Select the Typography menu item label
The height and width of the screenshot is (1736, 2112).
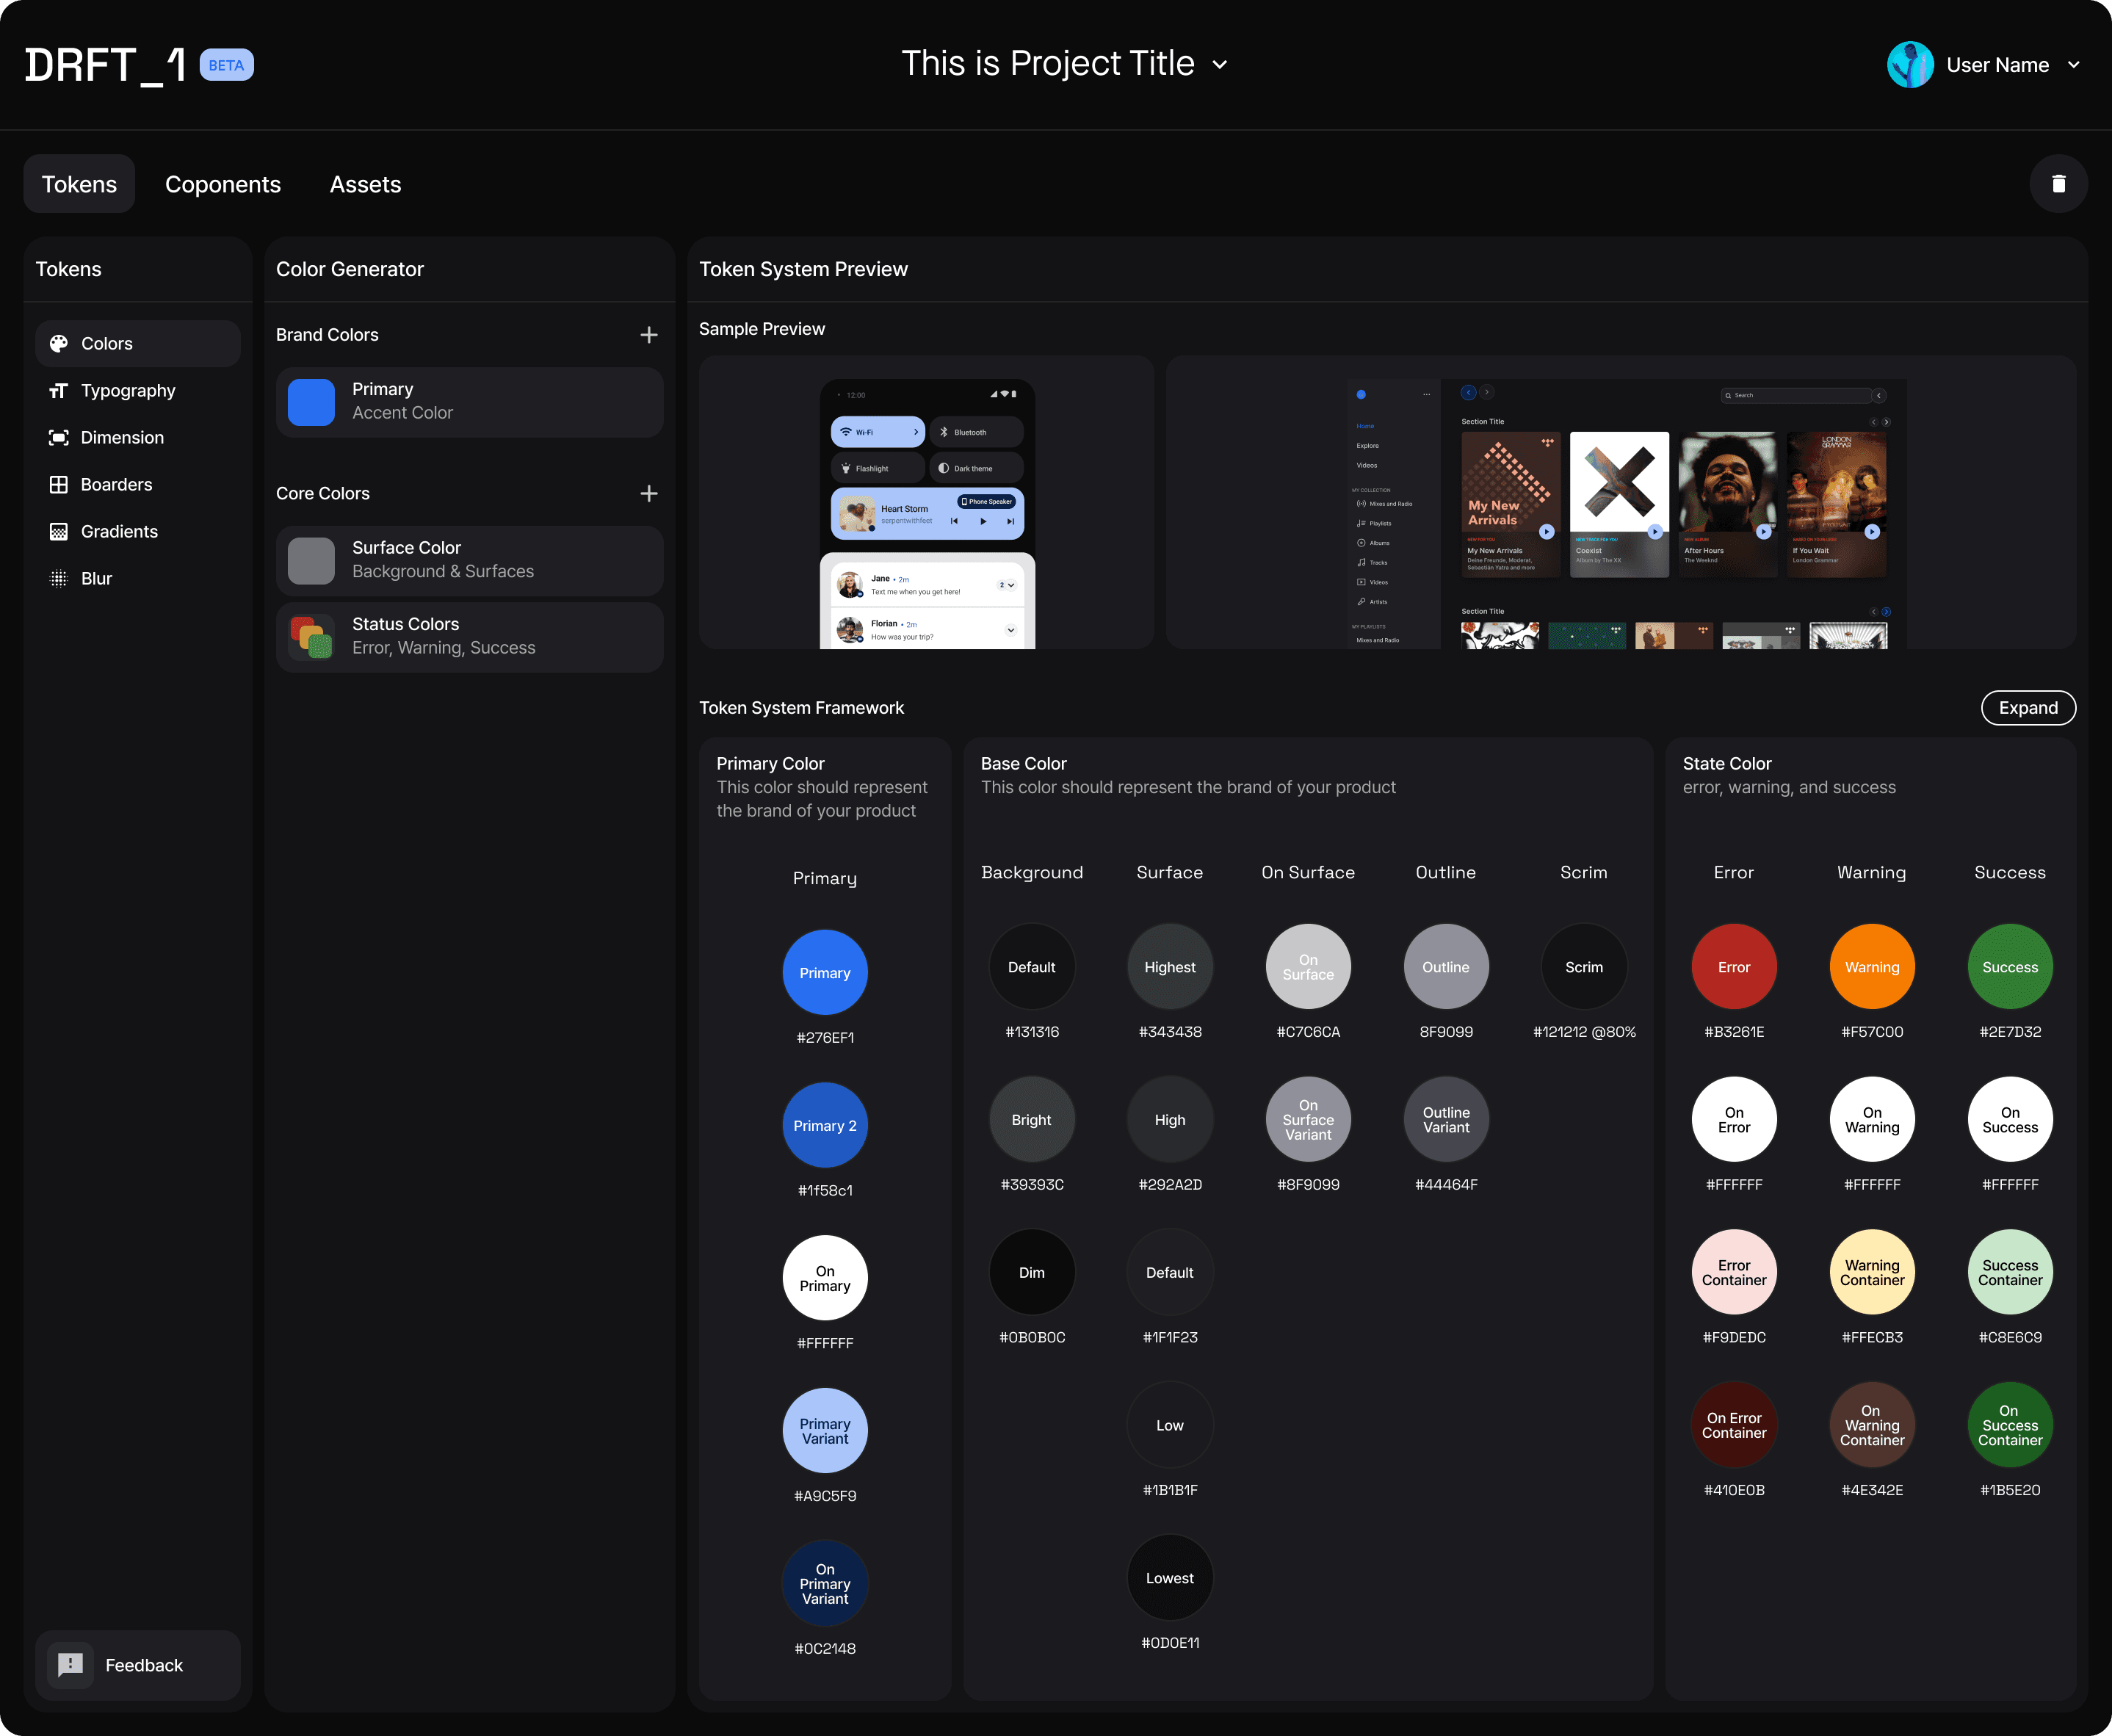(128, 390)
